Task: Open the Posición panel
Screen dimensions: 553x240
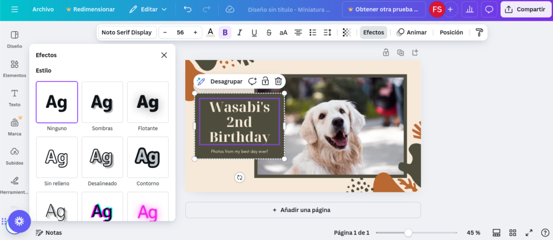Action: coord(451,32)
